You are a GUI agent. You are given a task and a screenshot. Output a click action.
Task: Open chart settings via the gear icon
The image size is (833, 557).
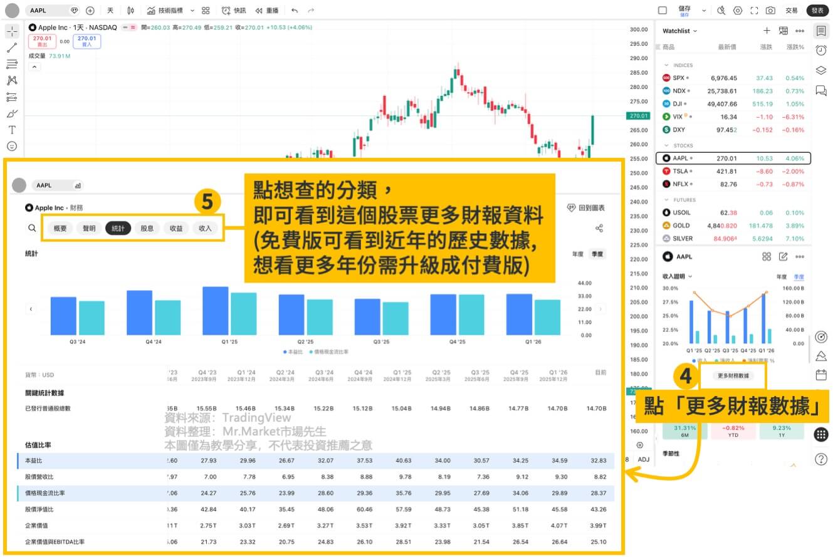pyautogui.click(x=737, y=10)
